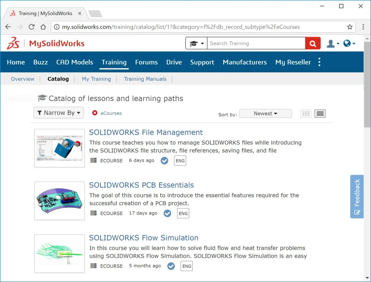Open the SOLIDWORKS Flow Simulation course title
Screen dimensions: 371x282
tap(143, 238)
